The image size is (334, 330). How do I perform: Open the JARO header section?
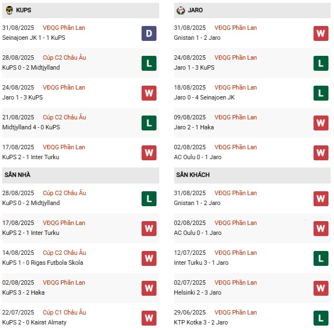[x=252, y=11]
